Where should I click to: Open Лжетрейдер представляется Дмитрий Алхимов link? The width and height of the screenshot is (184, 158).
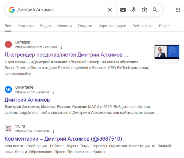pos(66,55)
